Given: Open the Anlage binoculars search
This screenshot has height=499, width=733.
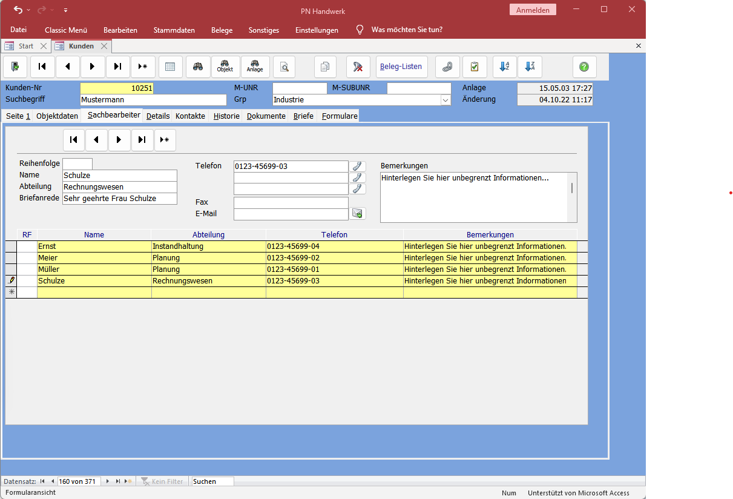Looking at the screenshot, I should [255, 67].
